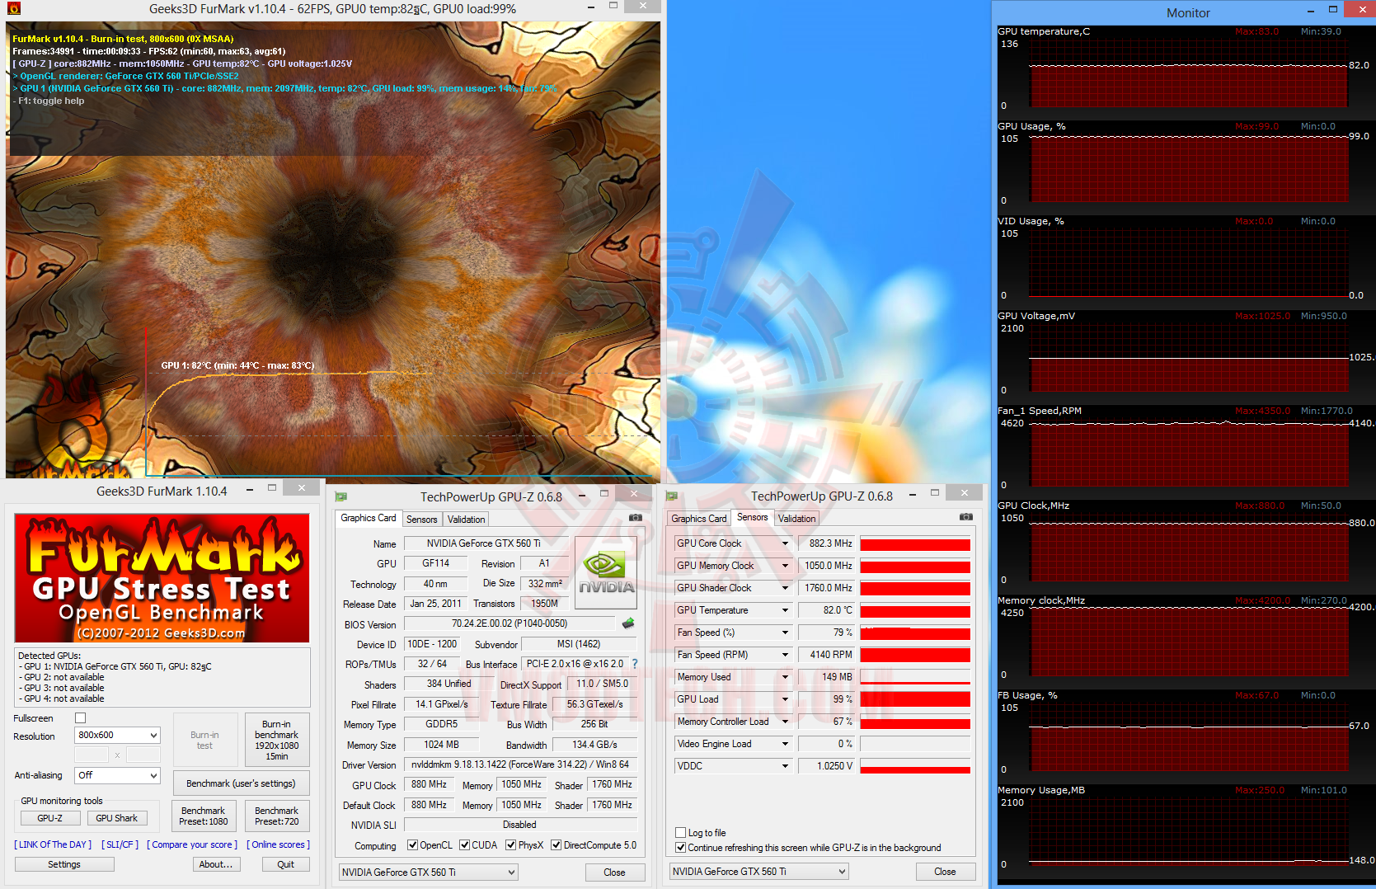The image size is (1376, 889).
Task: Enable the Fullscreen checkbox in FurMark
Action: click(81, 718)
